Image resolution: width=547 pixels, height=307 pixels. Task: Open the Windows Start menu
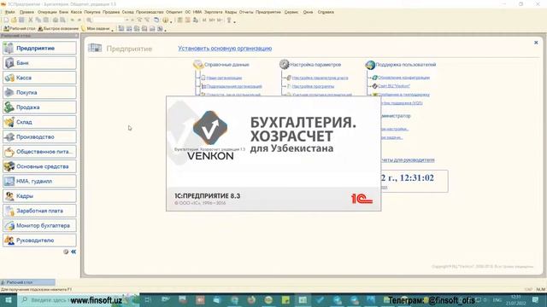click(x=9, y=299)
